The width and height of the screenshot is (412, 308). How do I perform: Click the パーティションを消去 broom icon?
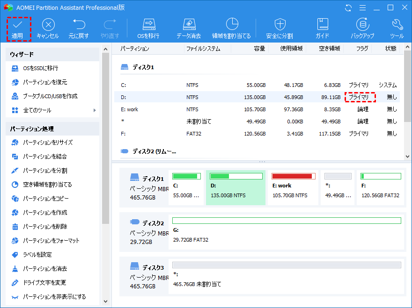point(15,269)
